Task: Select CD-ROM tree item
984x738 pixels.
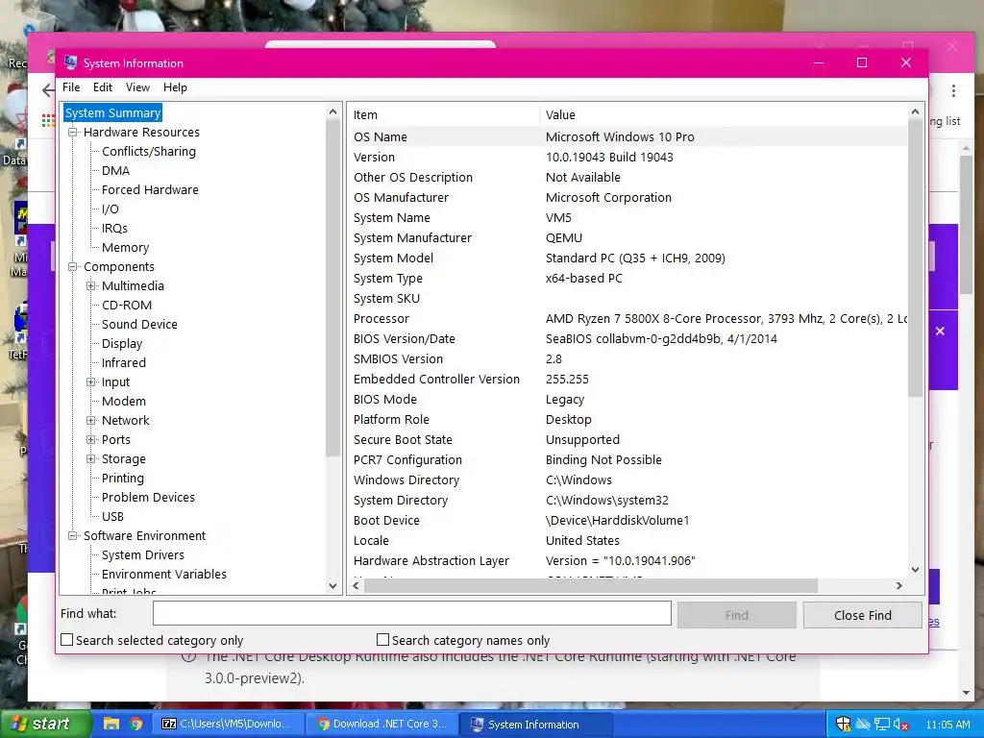Action: pos(127,305)
